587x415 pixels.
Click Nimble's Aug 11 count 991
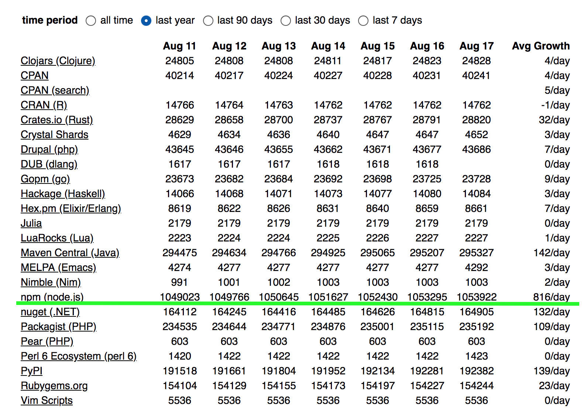179,282
